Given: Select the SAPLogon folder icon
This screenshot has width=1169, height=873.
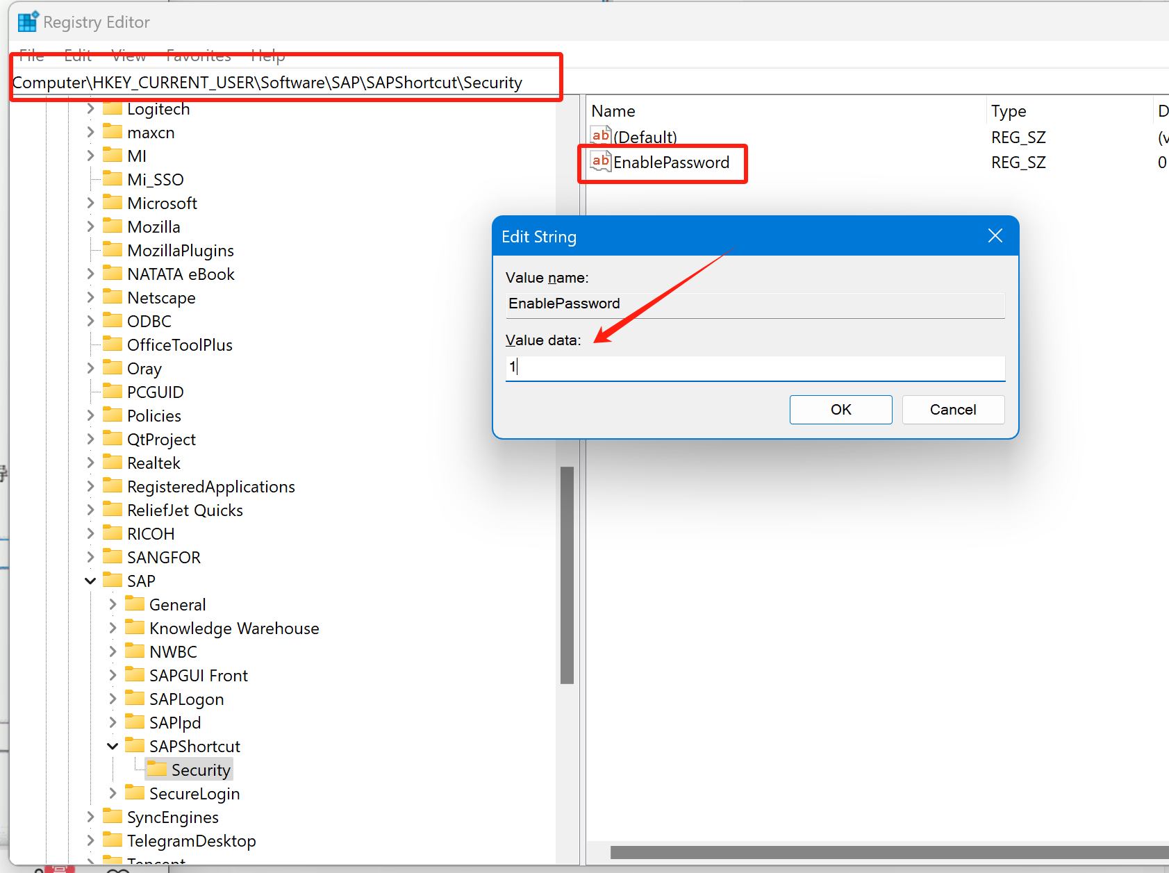Looking at the screenshot, I should (135, 699).
